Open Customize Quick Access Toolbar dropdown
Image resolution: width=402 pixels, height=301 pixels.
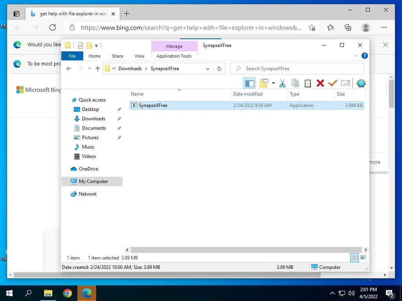[97, 46]
